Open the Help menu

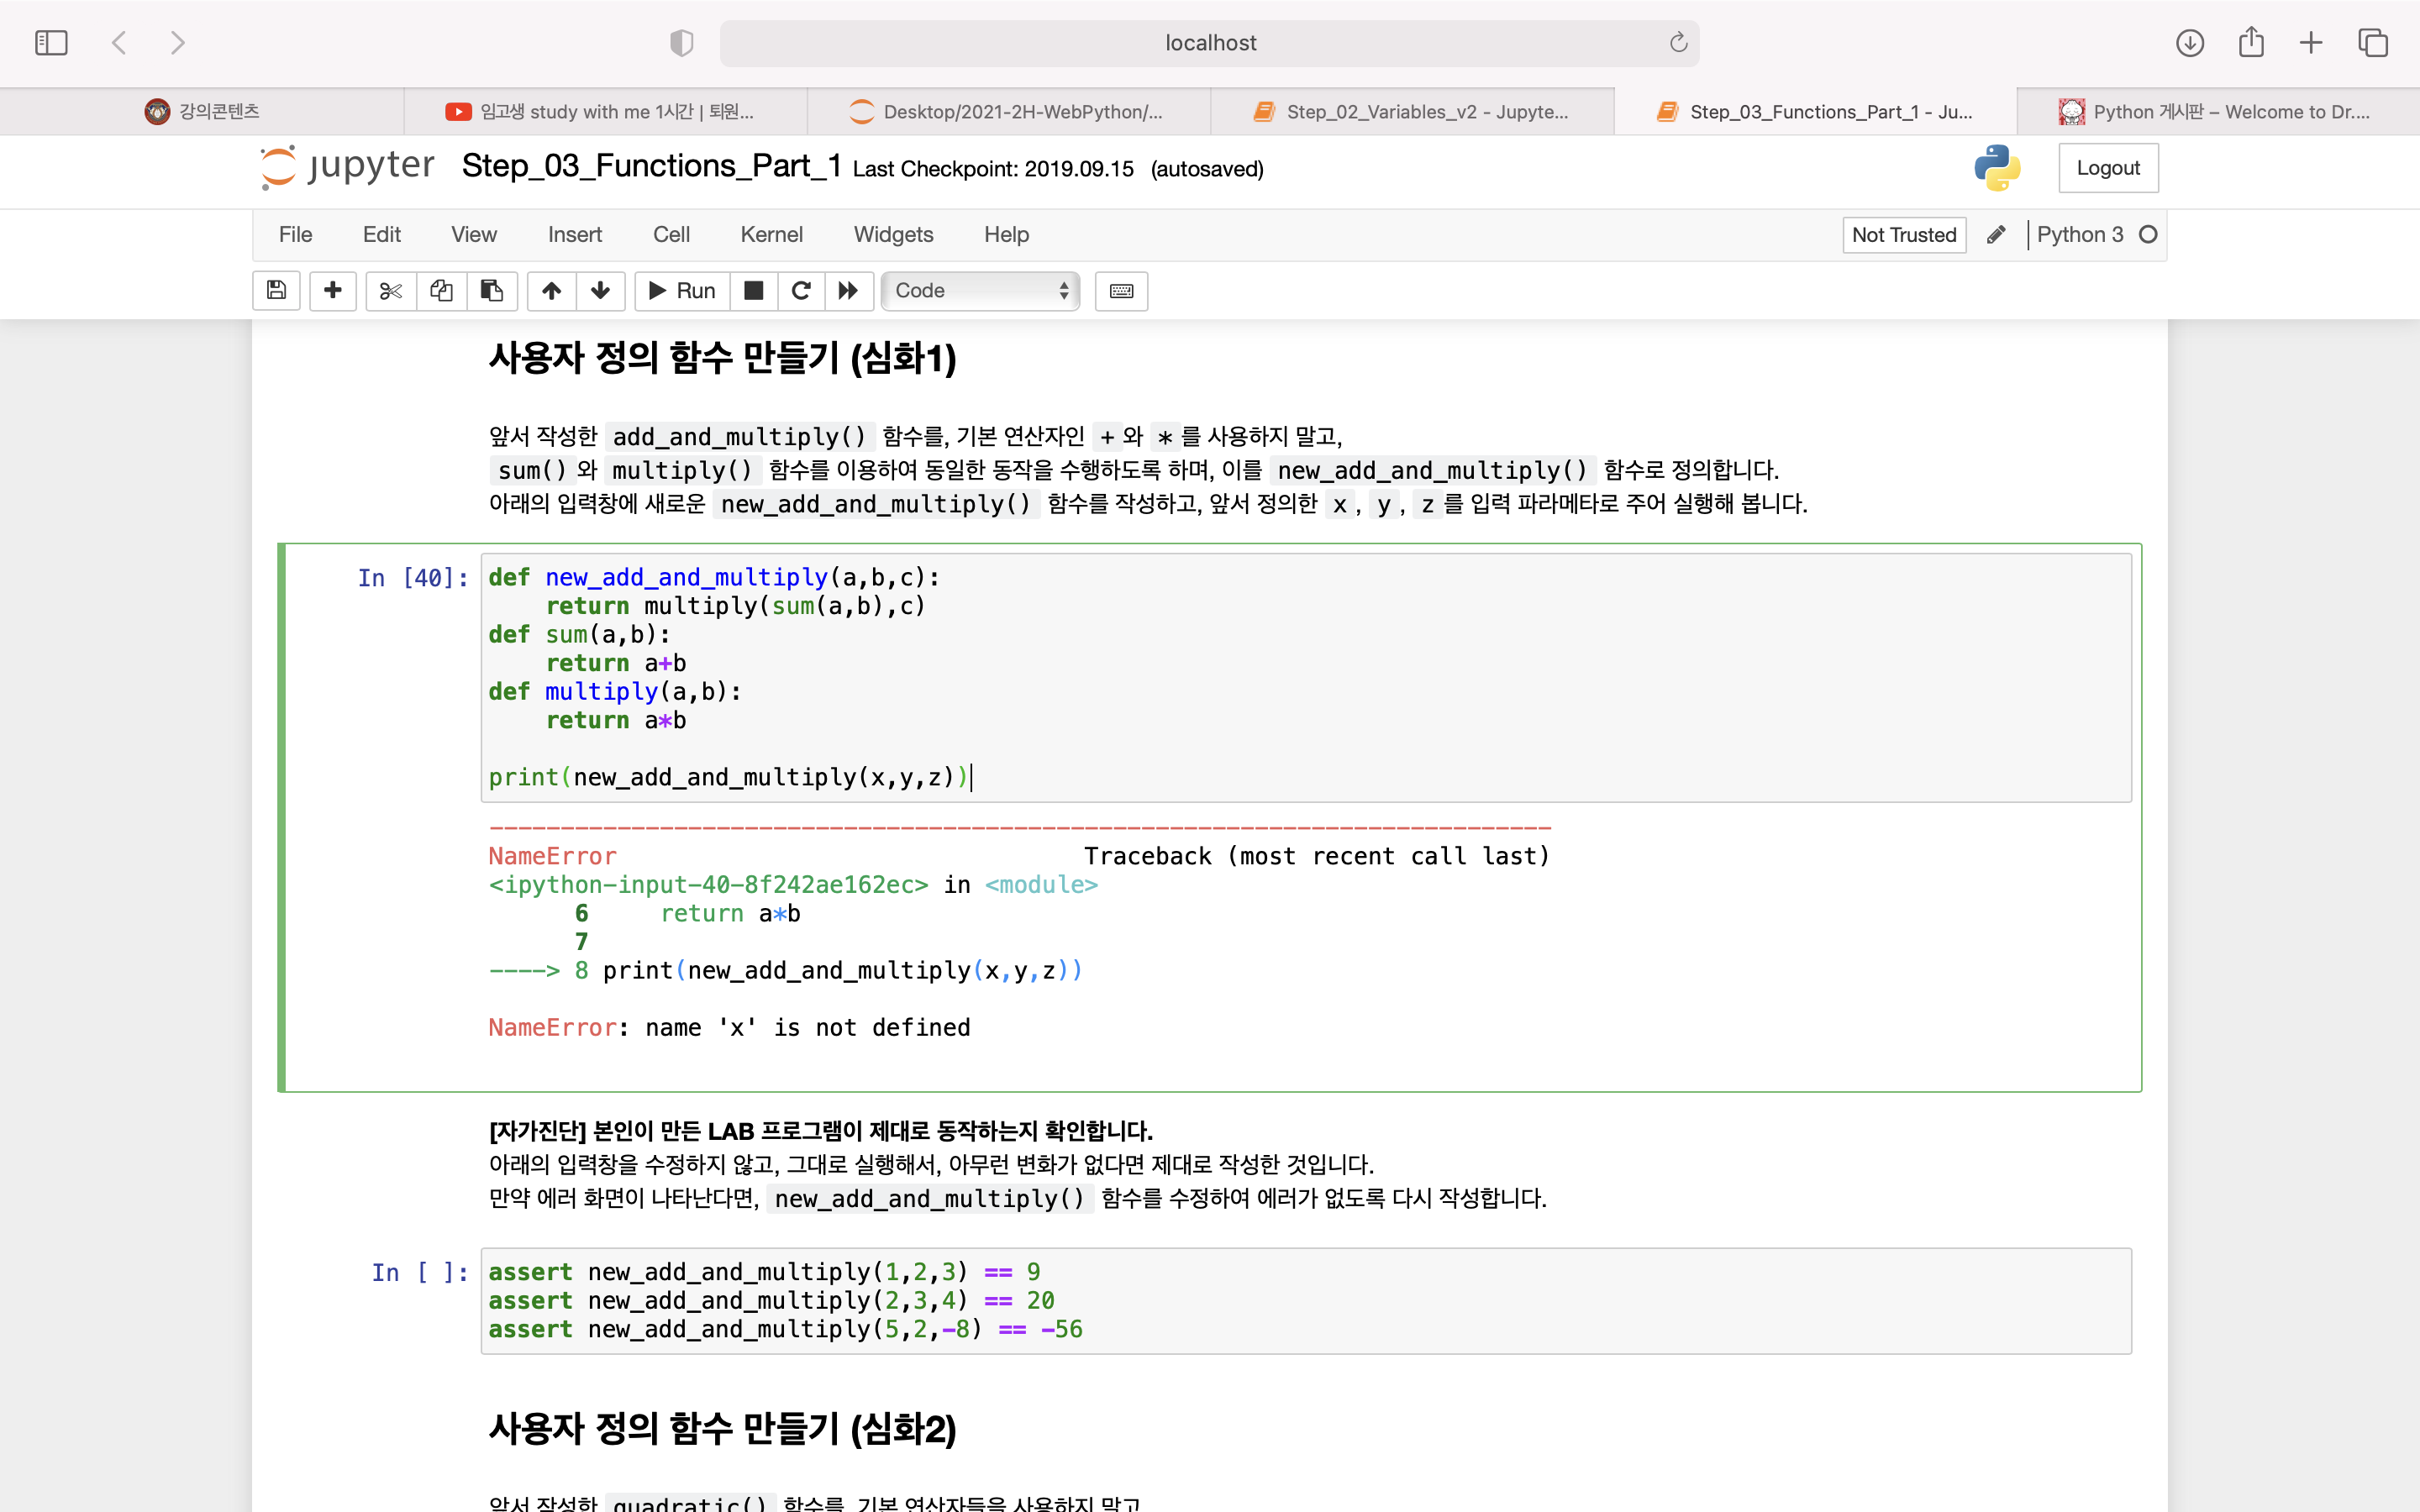(x=1006, y=234)
